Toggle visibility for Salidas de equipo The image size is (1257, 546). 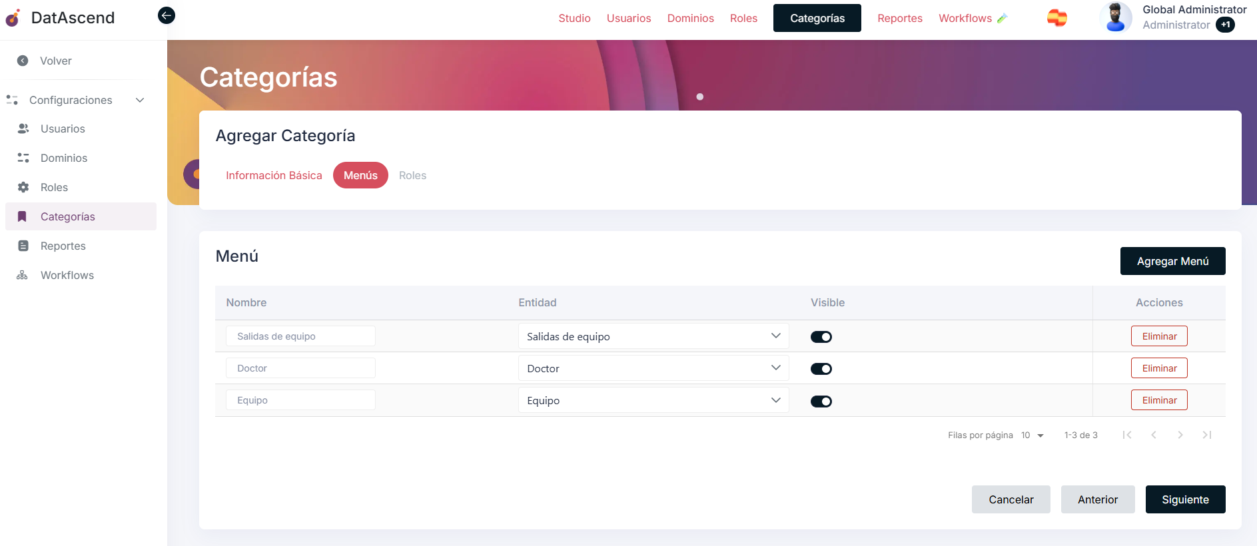821,337
